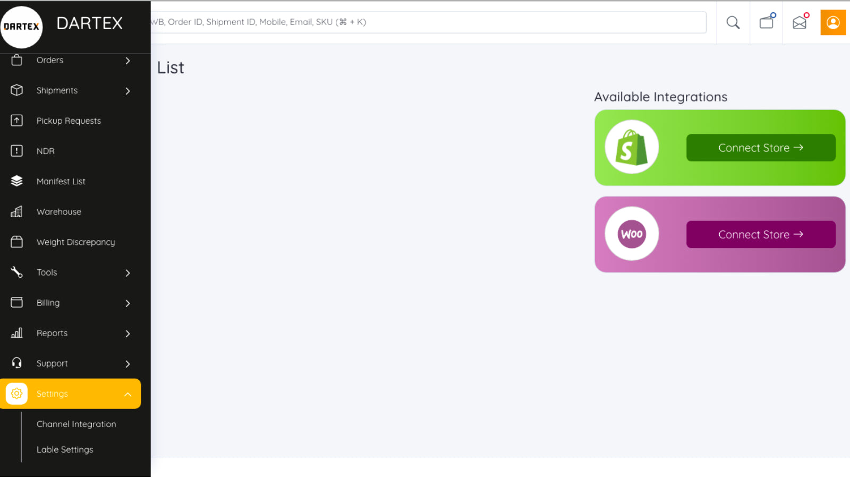Expand the Billing submenu chevron
Viewport: 850px width, 478px height.
coord(127,303)
